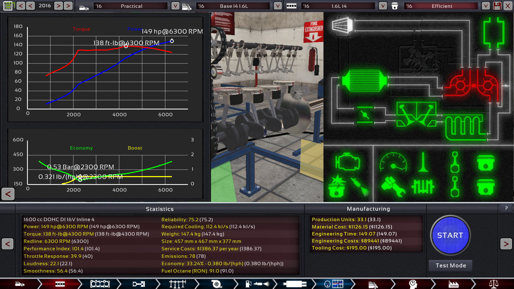Viewport: 514px width, 289px height.
Task: Save the engine with the floppy disk icon
Action: tap(497, 6)
